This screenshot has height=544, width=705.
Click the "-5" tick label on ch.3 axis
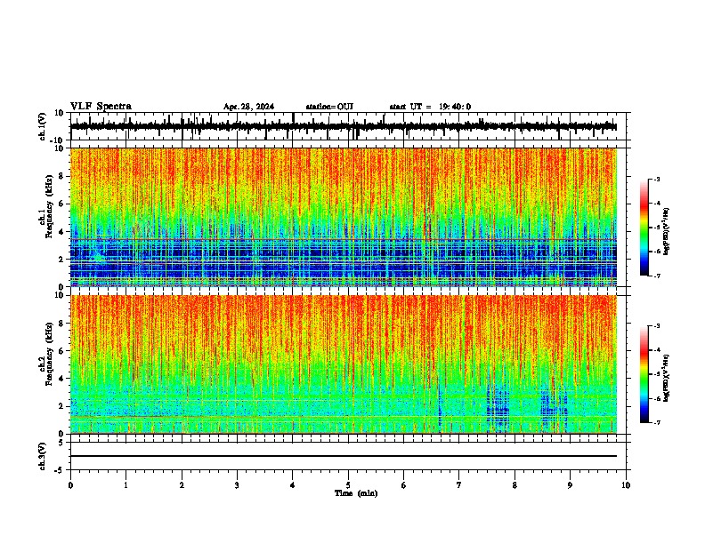tap(61, 470)
